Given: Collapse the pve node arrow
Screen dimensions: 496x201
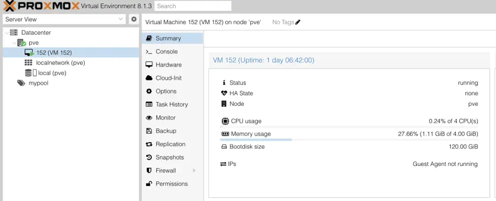Looking at the screenshot, I should click(14, 43).
